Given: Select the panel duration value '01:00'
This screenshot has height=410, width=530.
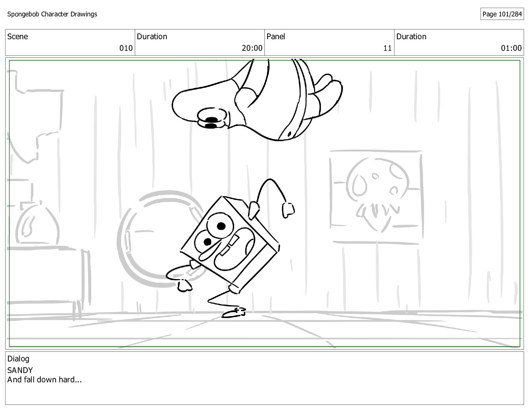Looking at the screenshot, I should [x=511, y=48].
